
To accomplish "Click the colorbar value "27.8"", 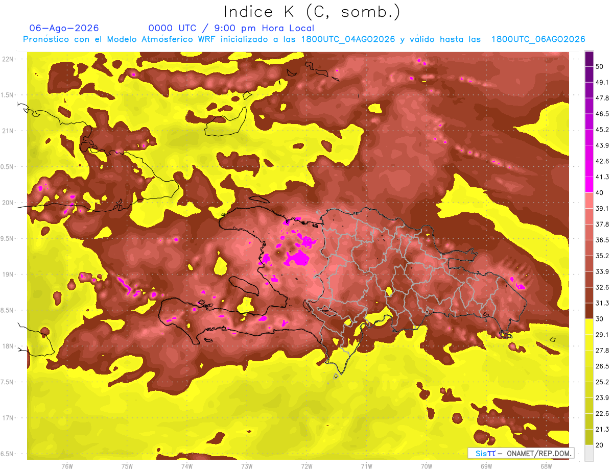I will pyautogui.click(x=602, y=350).
